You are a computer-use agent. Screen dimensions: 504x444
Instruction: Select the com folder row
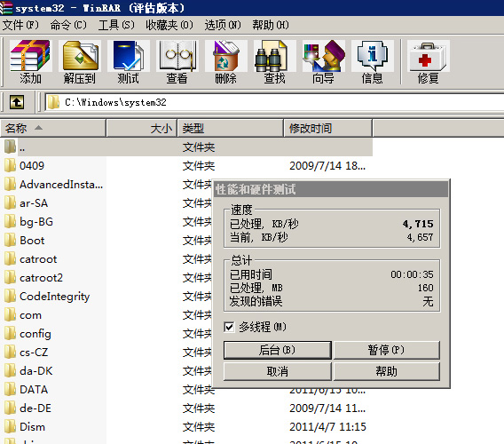(53, 315)
